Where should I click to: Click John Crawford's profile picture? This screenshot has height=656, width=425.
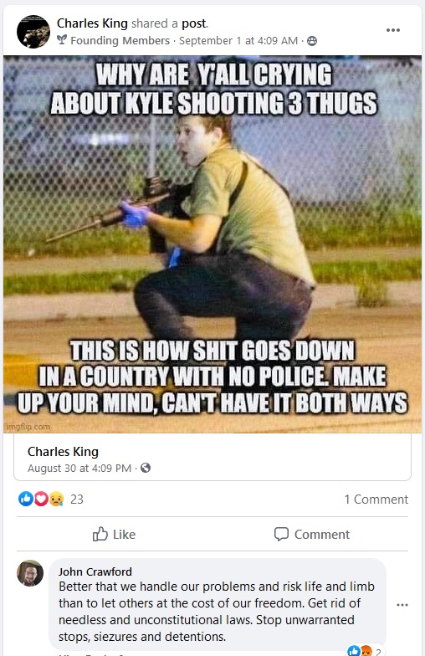tap(30, 572)
